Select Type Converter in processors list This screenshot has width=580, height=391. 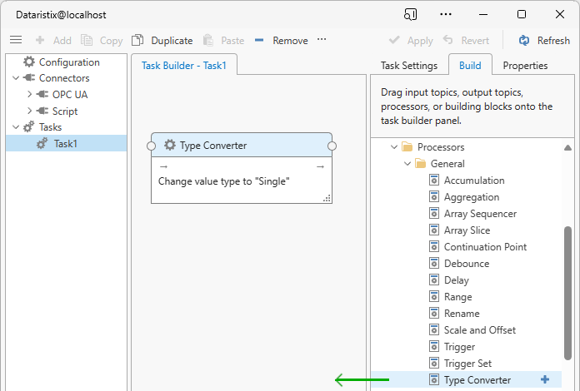(466, 379)
